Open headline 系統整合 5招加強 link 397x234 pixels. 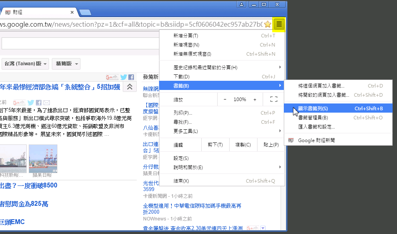click(60, 87)
